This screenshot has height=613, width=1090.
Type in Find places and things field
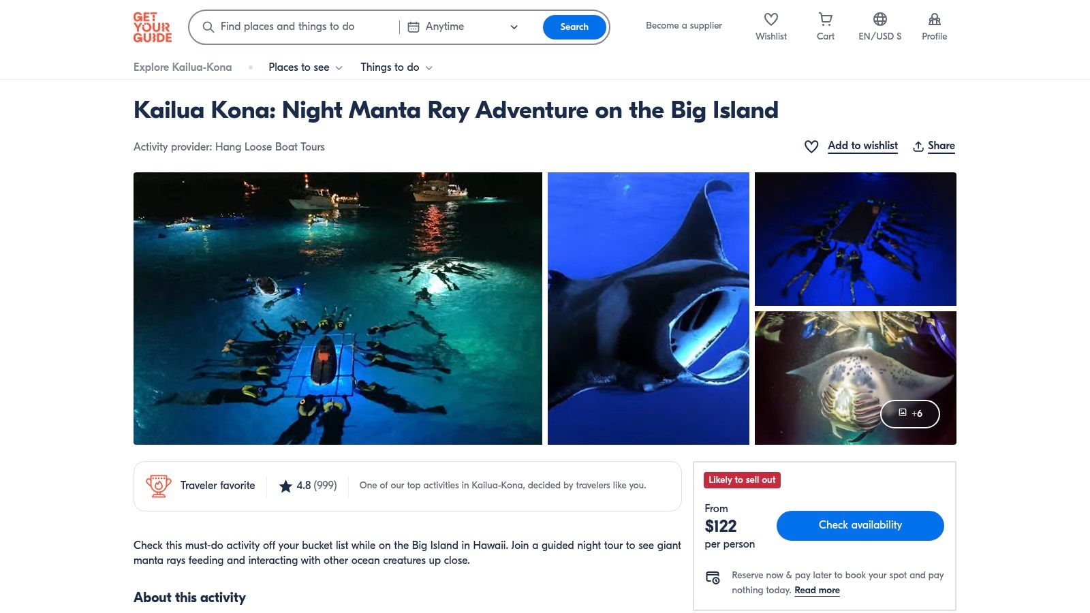click(300, 27)
